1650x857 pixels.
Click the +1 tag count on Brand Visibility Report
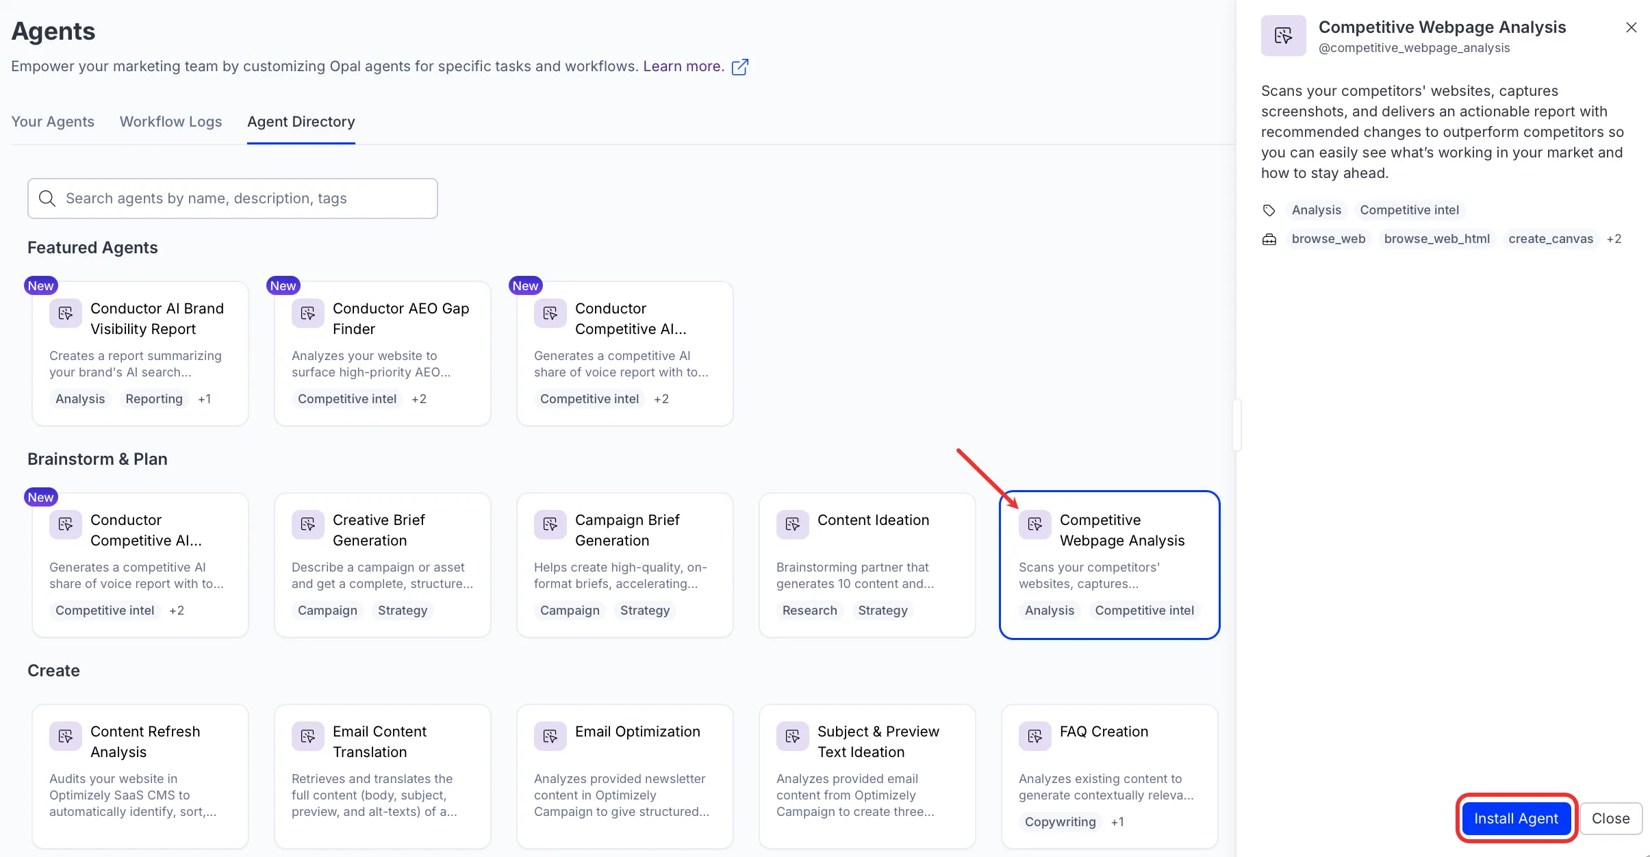click(205, 399)
